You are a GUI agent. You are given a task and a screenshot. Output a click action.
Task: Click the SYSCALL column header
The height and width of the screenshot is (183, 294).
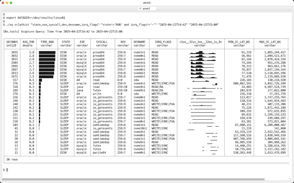pos(102,42)
